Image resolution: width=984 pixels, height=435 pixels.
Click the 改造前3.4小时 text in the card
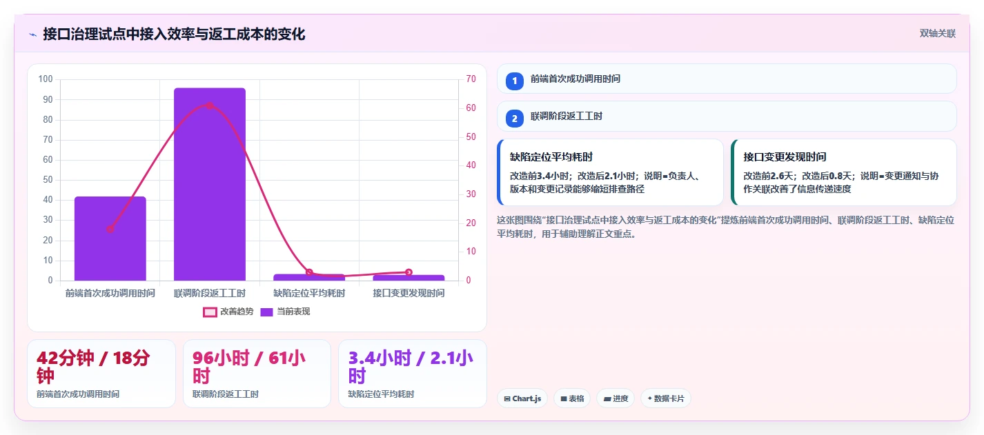pos(540,176)
